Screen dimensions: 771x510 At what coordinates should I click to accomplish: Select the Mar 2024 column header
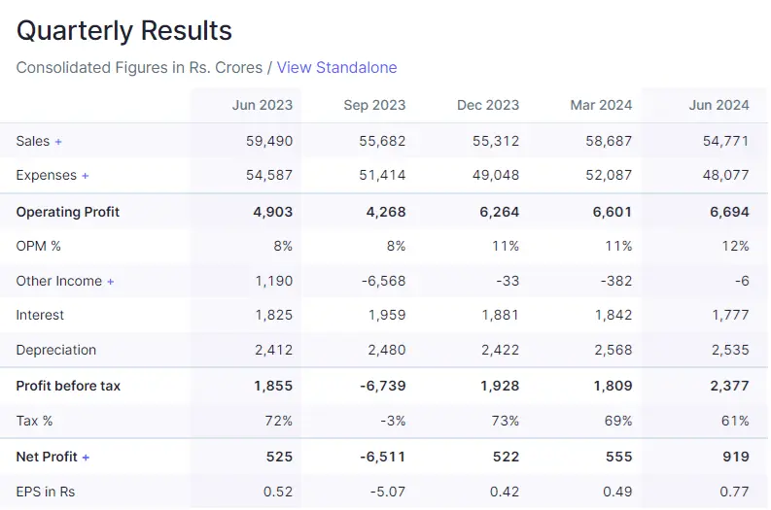point(601,105)
